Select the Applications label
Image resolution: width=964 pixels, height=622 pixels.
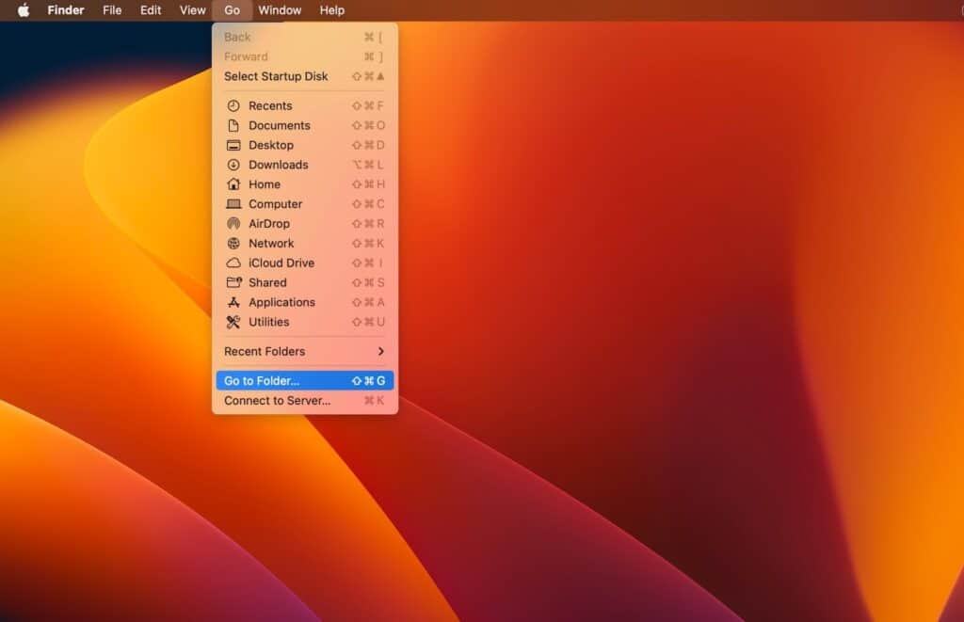(x=282, y=302)
